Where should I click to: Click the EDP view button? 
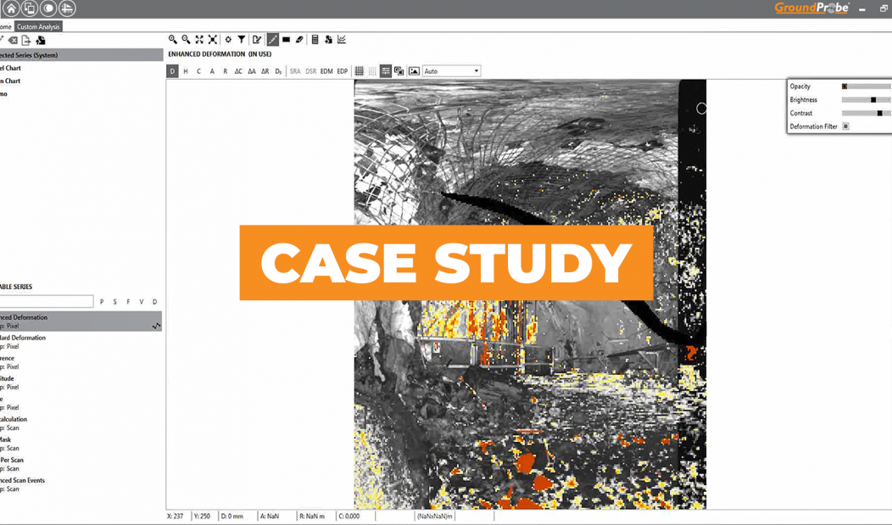click(x=342, y=71)
